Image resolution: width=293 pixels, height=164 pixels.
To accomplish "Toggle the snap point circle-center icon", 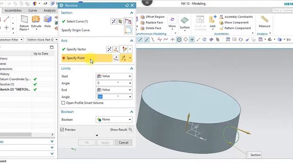I will (x=179, y=40).
